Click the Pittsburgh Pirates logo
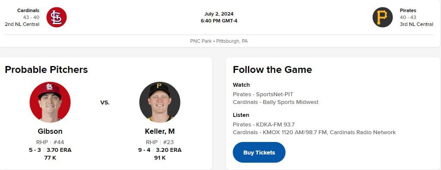This screenshot has height=170, width=441. (x=383, y=17)
